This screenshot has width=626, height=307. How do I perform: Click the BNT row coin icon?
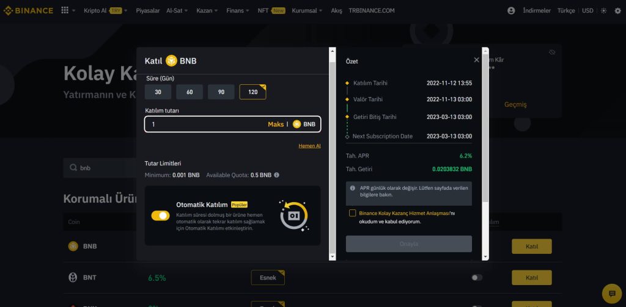coord(73,278)
